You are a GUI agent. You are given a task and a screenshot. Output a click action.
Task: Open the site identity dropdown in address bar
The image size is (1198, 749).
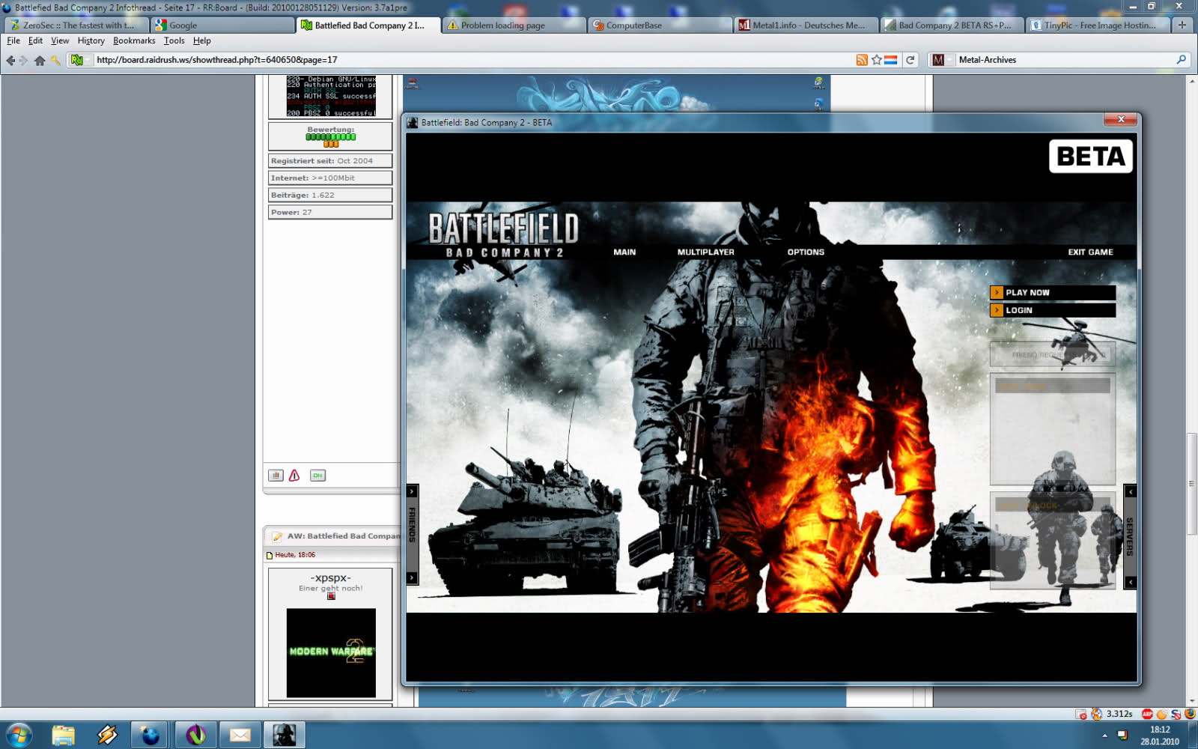(x=88, y=60)
